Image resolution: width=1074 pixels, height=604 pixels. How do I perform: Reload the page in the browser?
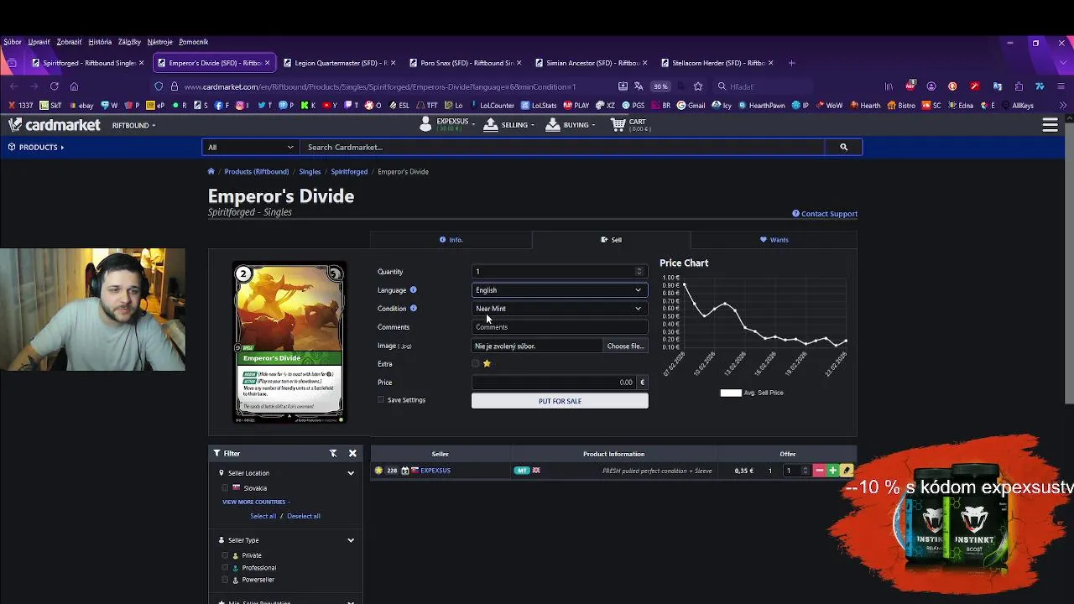tap(54, 86)
